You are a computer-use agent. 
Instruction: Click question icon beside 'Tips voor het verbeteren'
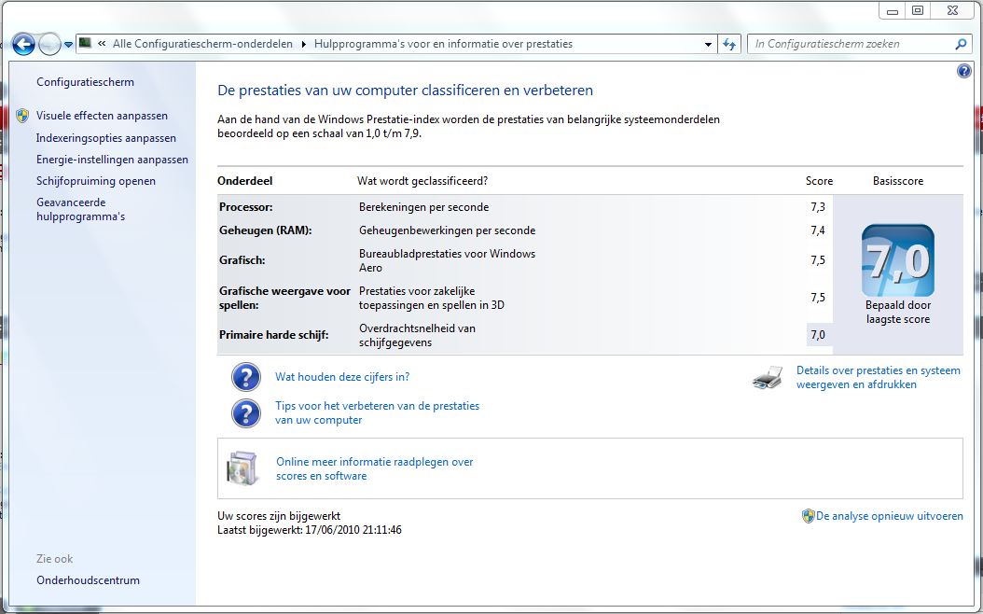tap(246, 413)
